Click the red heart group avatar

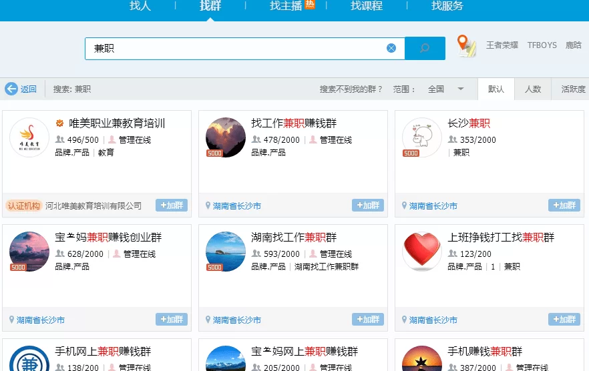click(422, 252)
